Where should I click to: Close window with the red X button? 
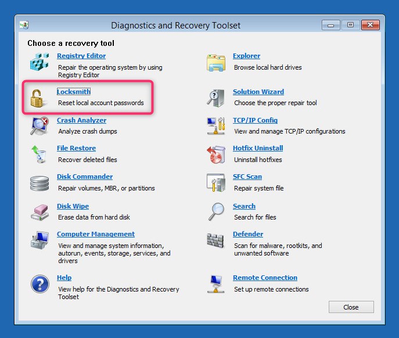point(370,25)
